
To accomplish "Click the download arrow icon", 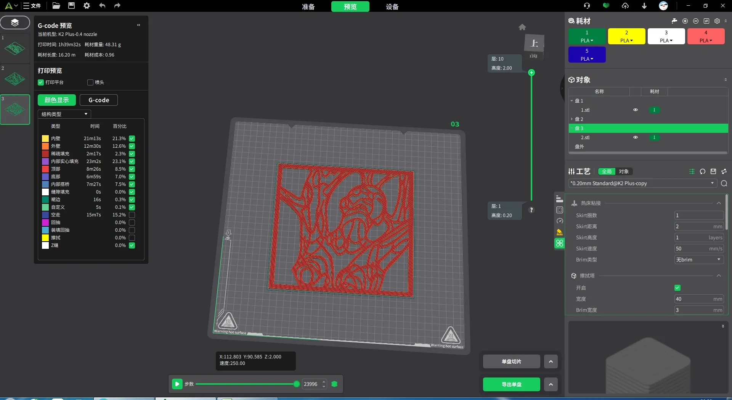I will point(644,6).
